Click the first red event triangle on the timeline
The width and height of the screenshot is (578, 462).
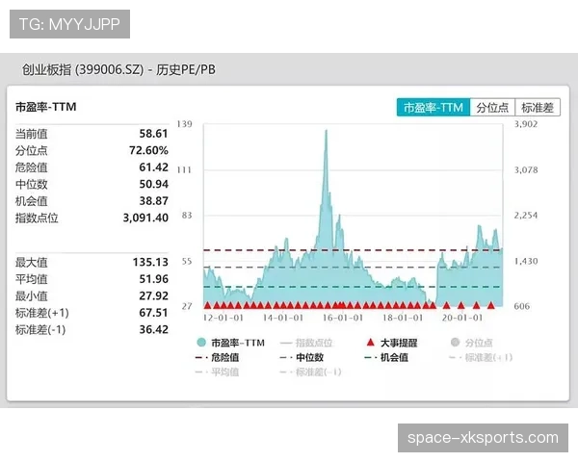[206, 305]
